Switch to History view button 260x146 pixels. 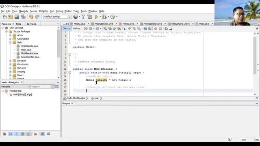click(77, 28)
